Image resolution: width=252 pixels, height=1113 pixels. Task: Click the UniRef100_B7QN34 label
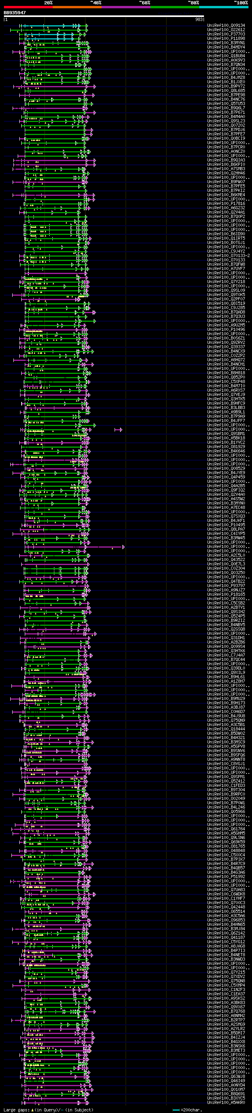pyautogui.click(x=226, y=64)
